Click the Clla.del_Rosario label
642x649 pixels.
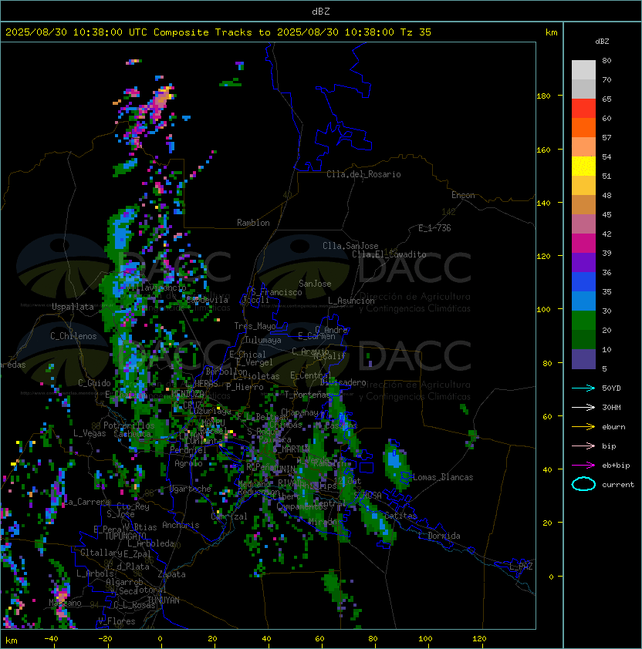point(363,174)
